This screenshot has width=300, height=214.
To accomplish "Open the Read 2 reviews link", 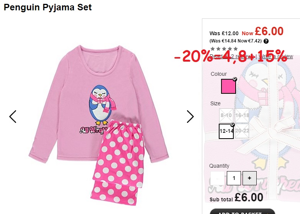I will 232,56.
